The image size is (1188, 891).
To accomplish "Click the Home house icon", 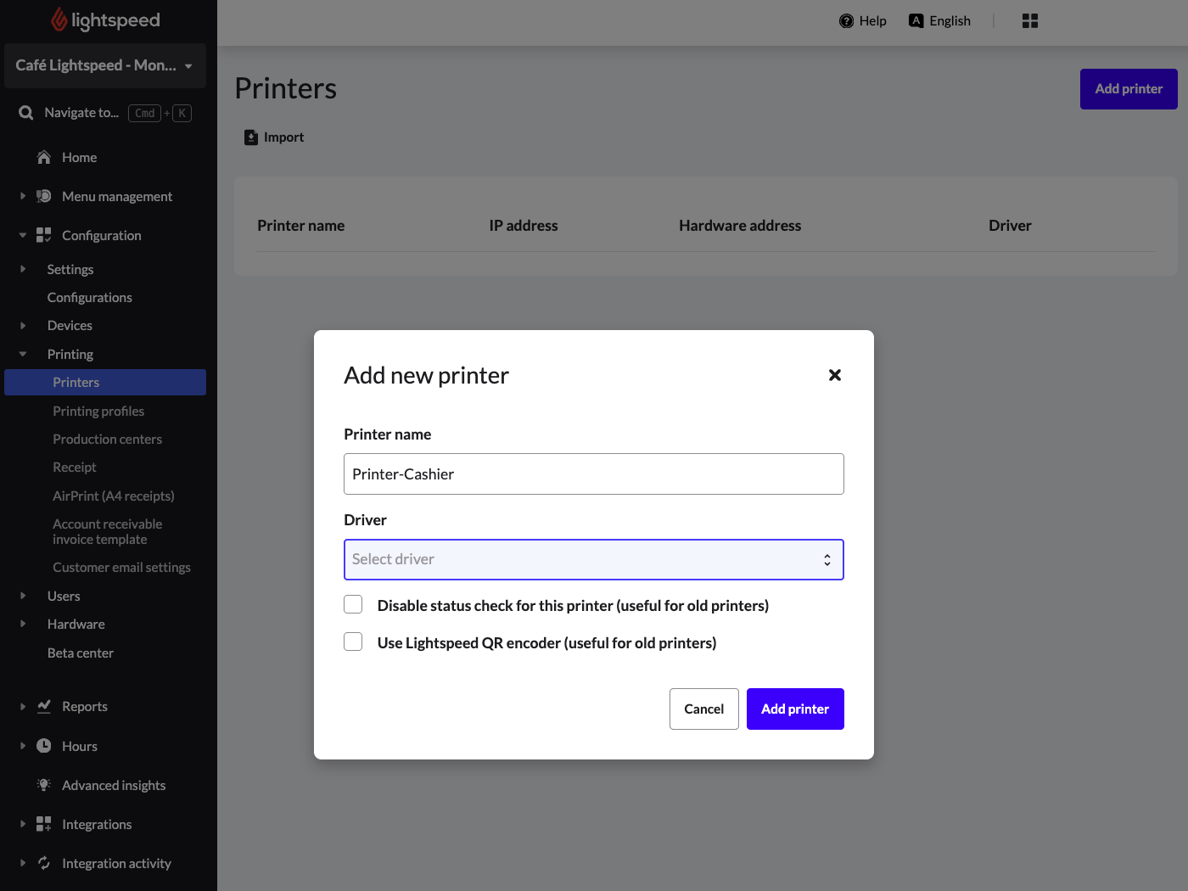I will coord(44,158).
